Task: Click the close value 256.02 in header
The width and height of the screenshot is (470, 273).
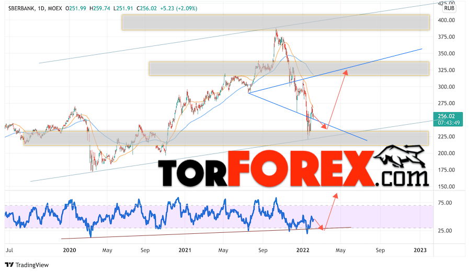Action: (148, 8)
